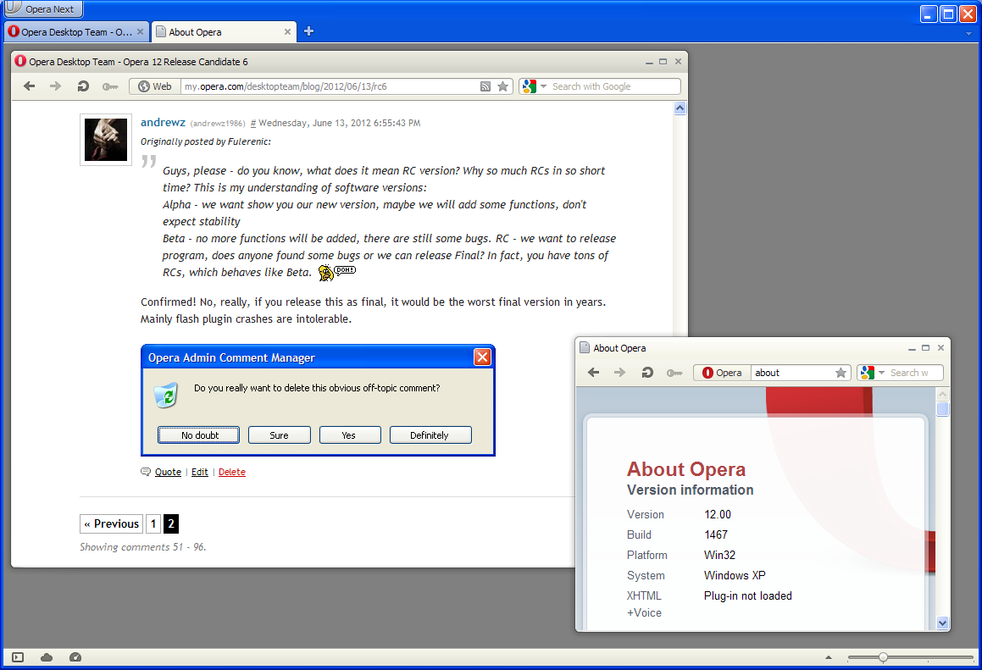Open comments page 1
The width and height of the screenshot is (982, 670).
coord(153,523)
